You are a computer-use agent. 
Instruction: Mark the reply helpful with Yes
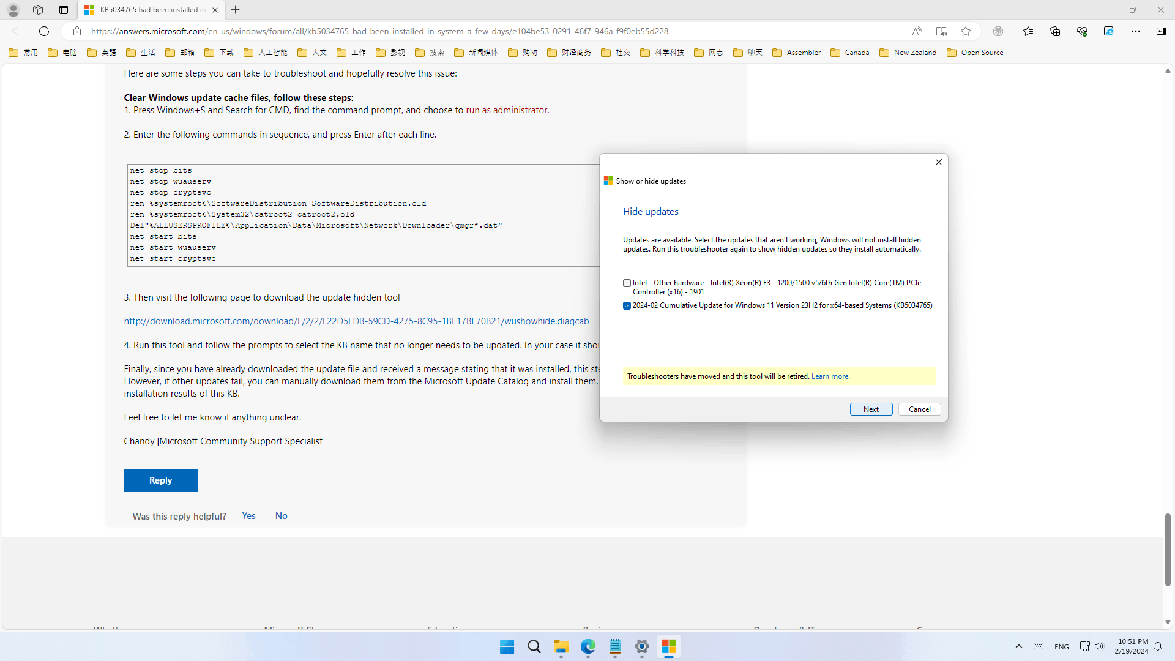tap(248, 516)
